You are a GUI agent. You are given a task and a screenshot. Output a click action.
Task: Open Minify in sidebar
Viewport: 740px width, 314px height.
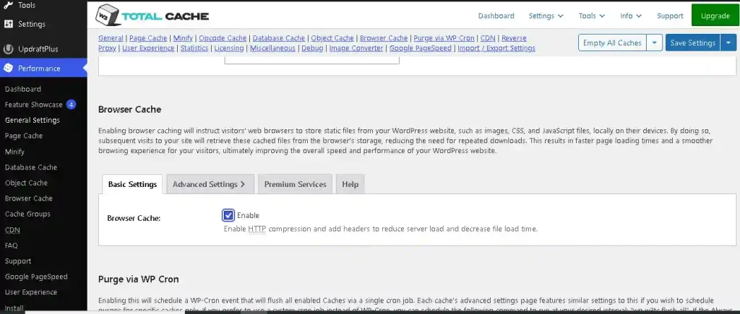(14, 152)
